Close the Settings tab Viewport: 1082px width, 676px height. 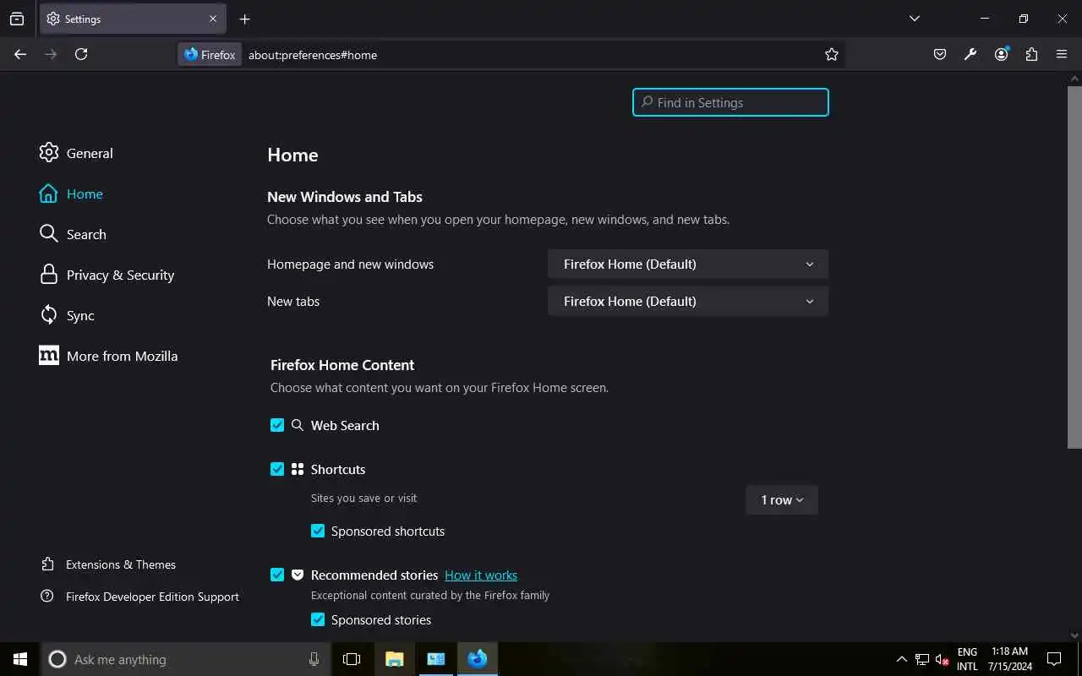coord(213,19)
